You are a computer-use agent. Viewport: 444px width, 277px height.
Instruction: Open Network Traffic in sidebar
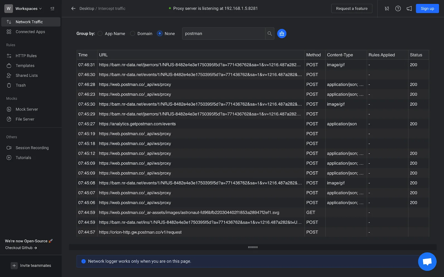pos(31,22)
